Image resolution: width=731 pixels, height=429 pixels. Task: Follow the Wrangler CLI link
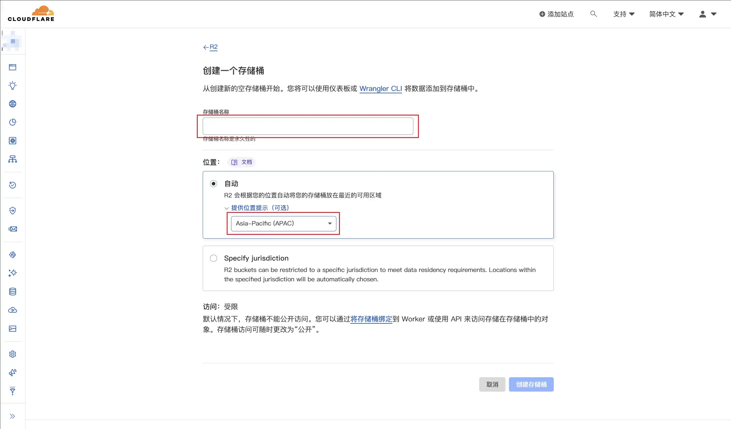point(381,89)
